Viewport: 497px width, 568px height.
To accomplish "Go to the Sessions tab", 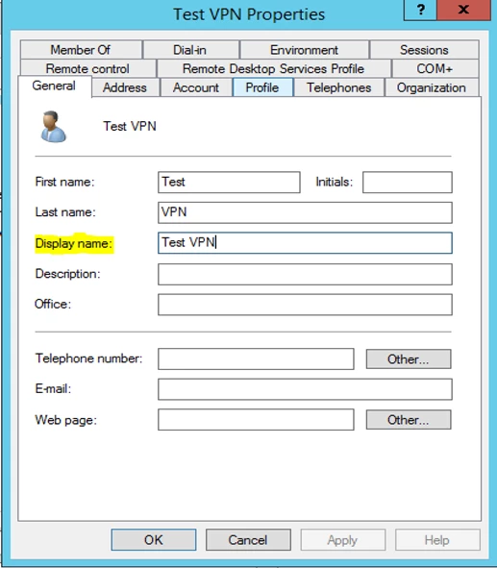I will click(424, 50).
